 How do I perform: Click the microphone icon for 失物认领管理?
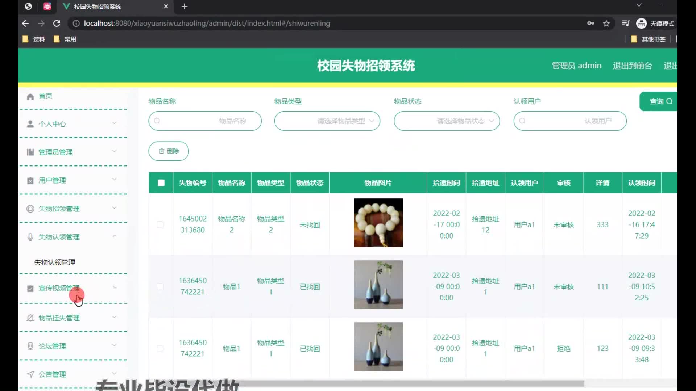click(x=30, y=237)
